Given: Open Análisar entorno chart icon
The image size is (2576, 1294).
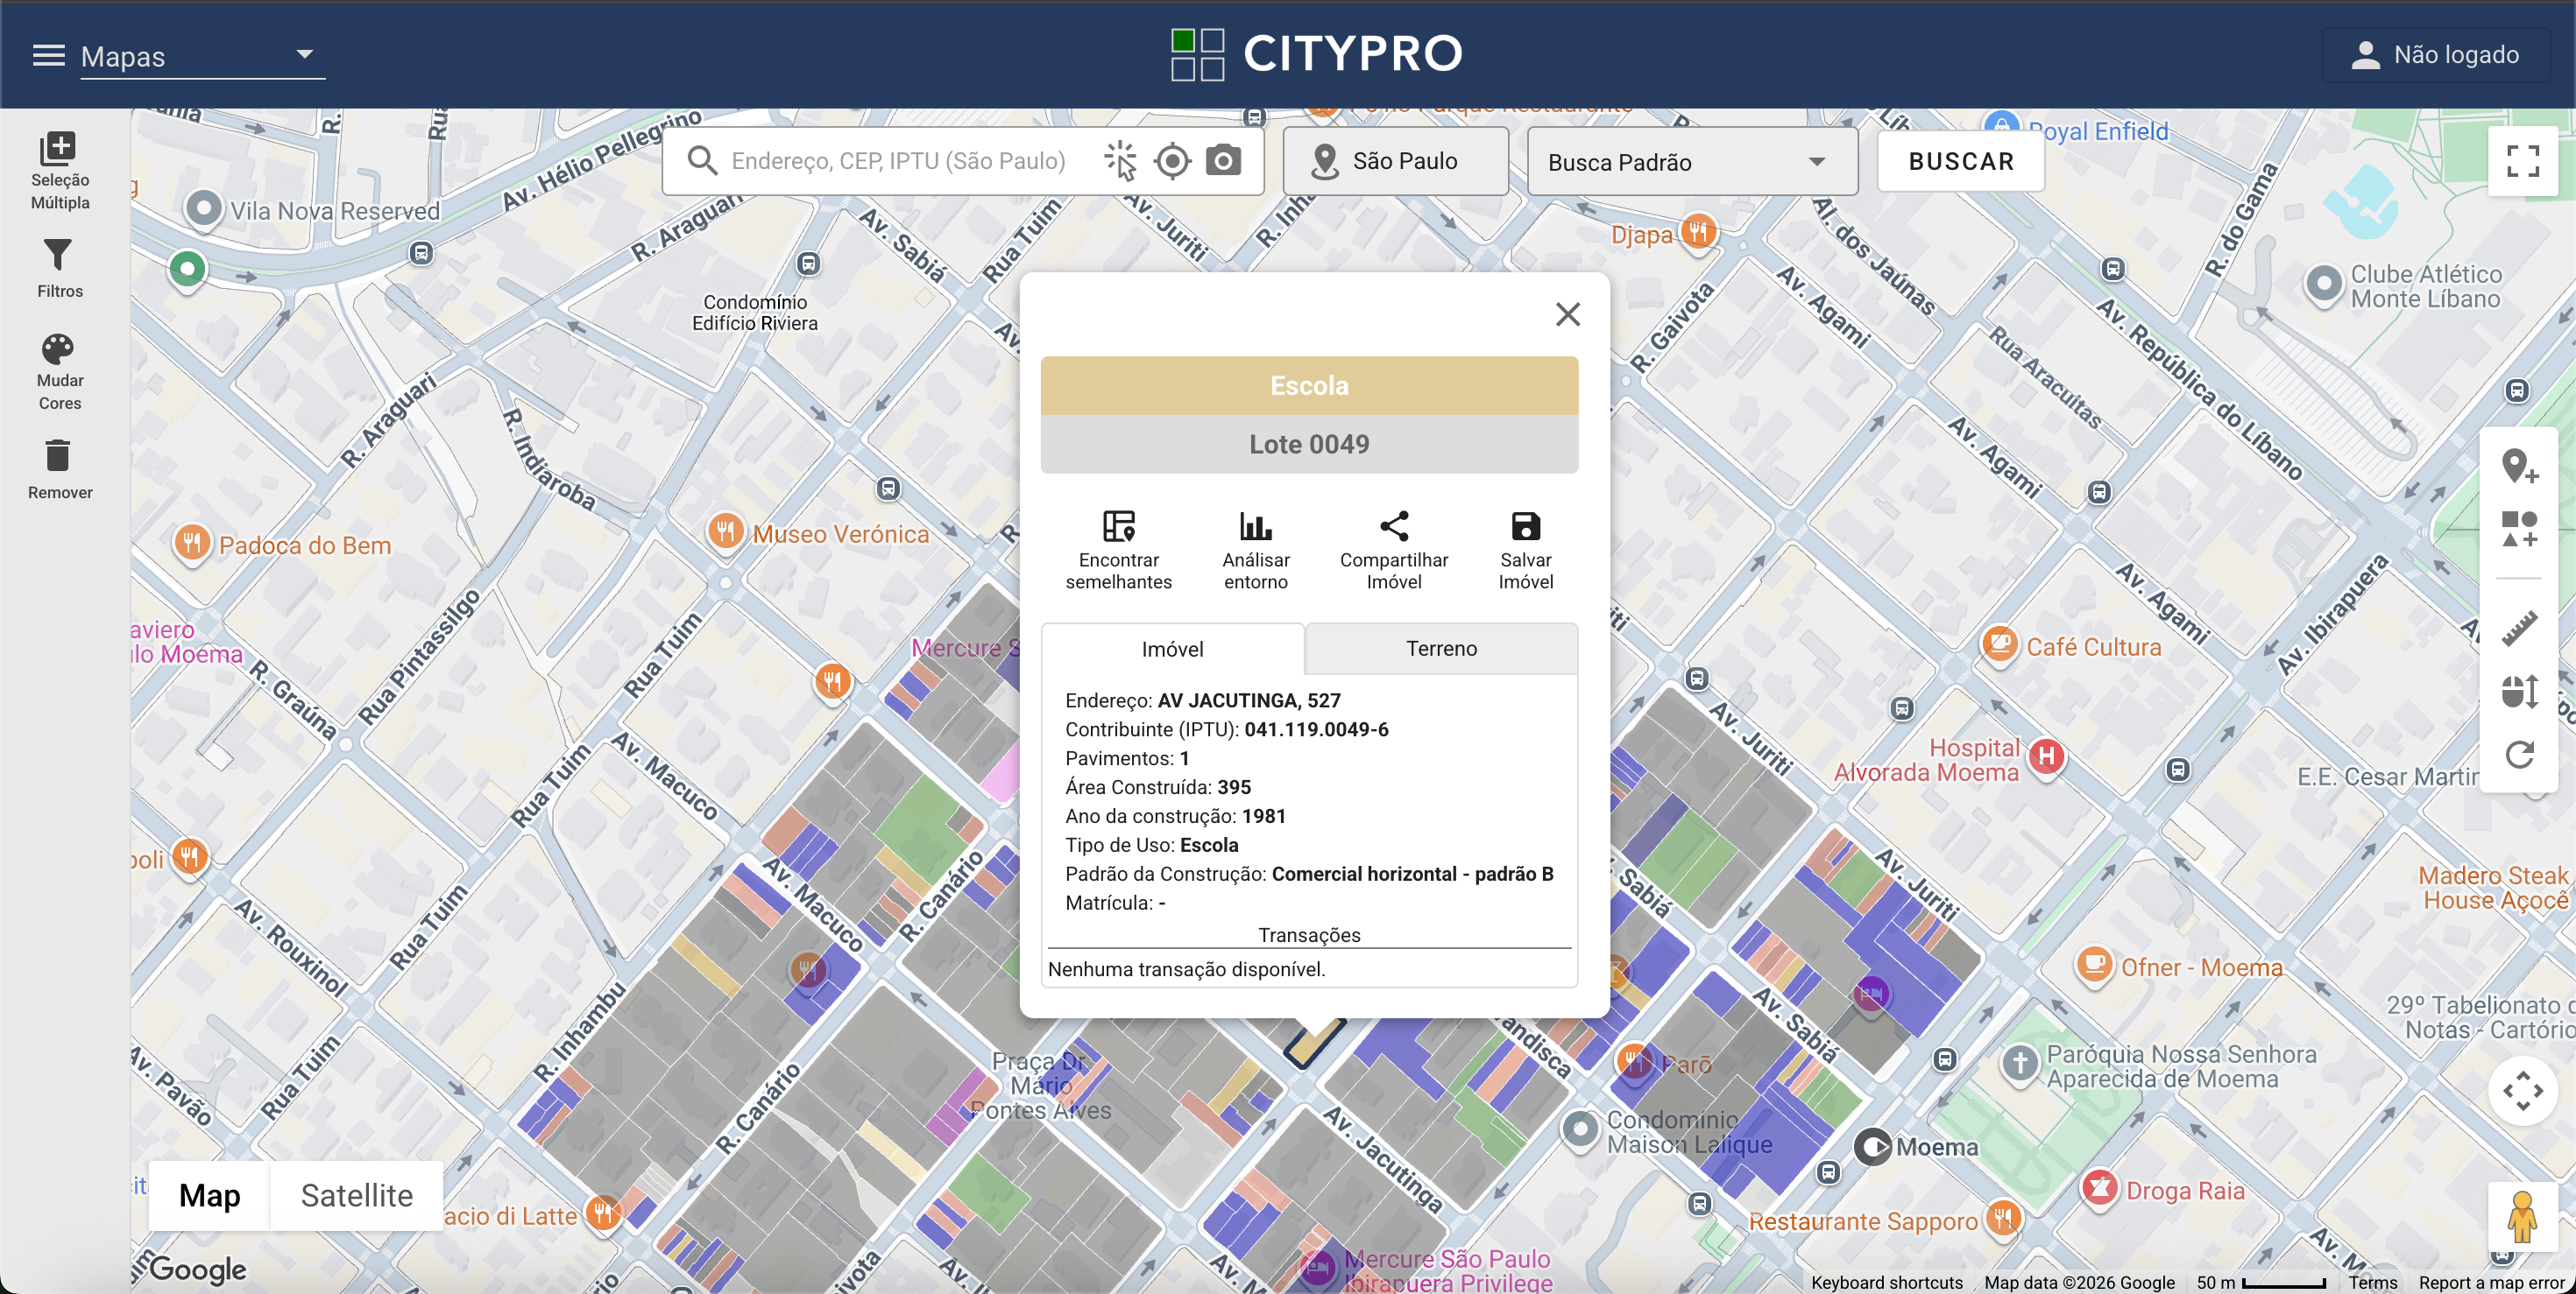Looking at the screenshot, I should (x=1255, y=550).
